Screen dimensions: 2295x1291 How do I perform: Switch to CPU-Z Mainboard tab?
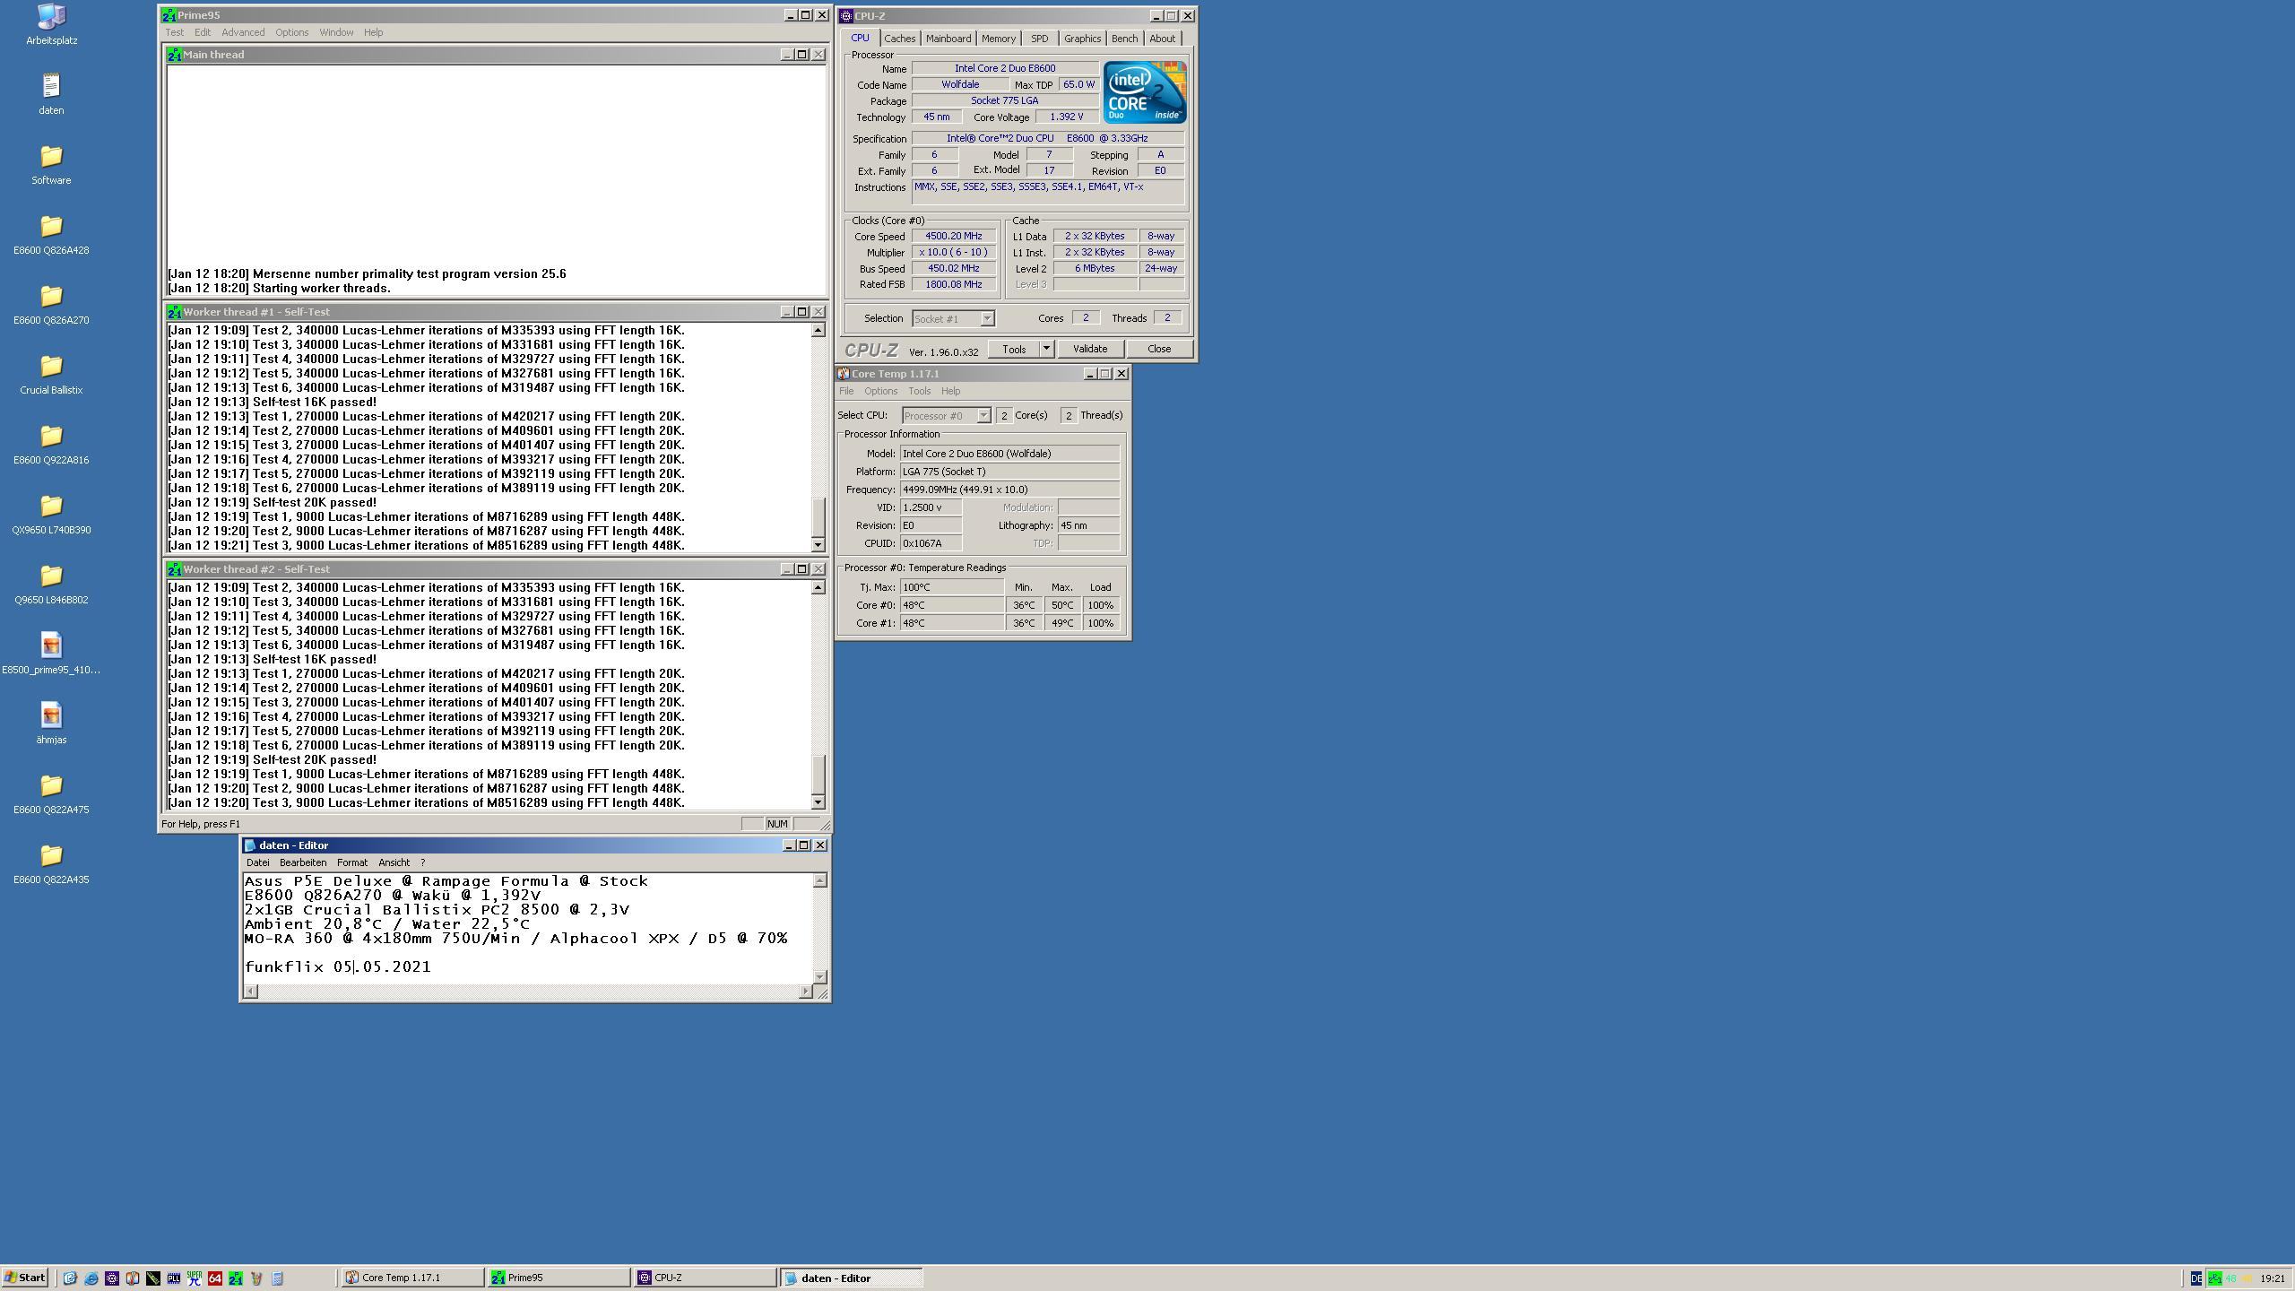[948, 39]
